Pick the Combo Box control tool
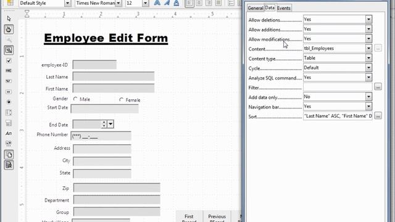The image size is (395, 222). 9,123
